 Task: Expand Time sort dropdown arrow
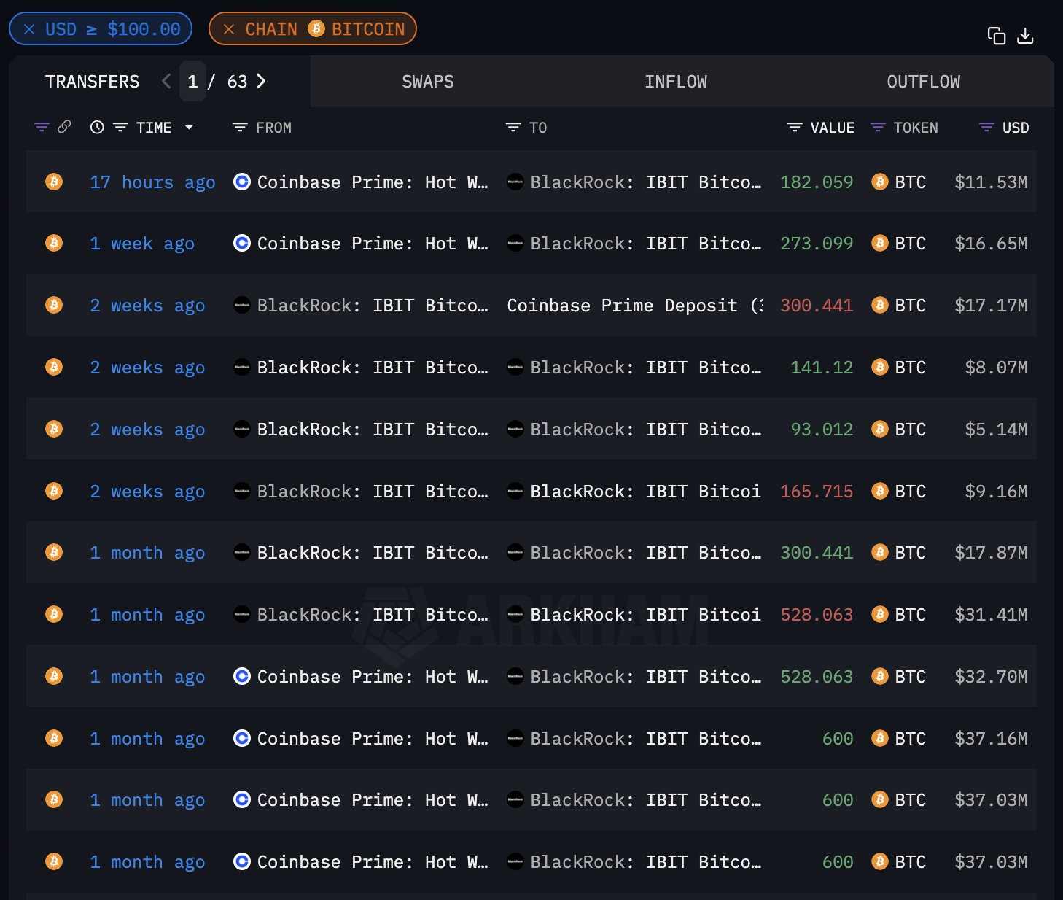coord(189,127)
